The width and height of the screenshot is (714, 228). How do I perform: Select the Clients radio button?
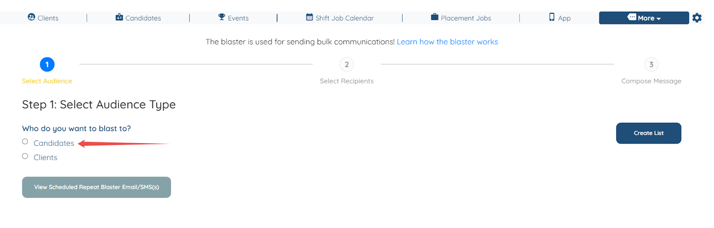click(x=25, y=156)
